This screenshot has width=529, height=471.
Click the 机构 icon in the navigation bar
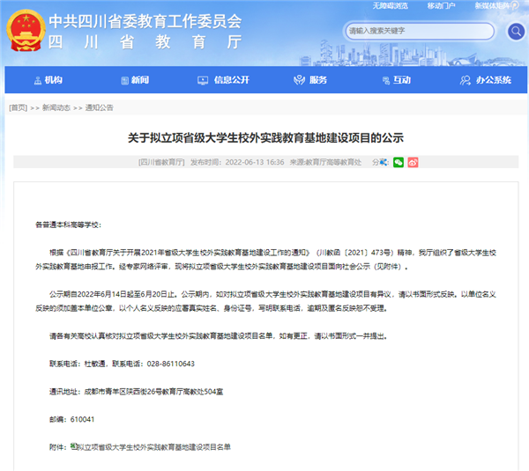[x=36, y=80]
